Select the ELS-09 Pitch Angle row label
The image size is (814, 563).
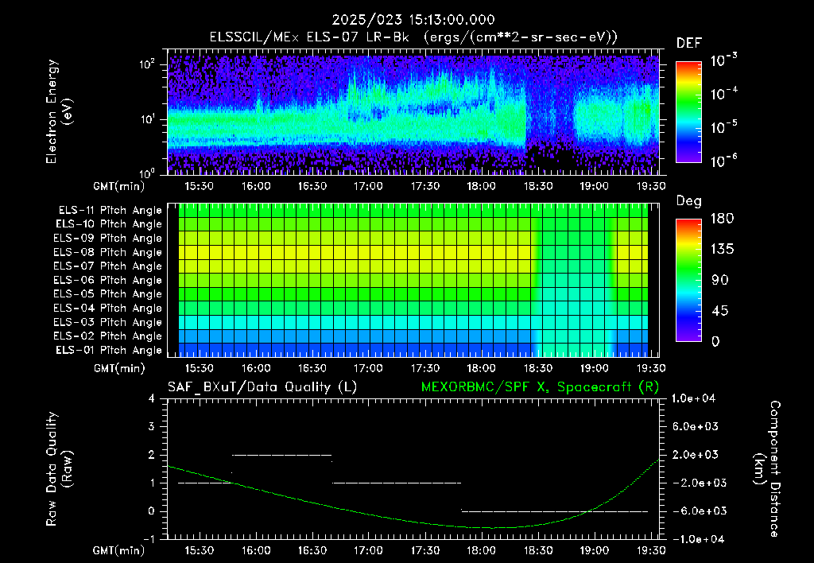coord(107,238)
